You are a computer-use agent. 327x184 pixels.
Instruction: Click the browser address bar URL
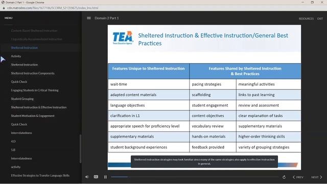point(53,8)
